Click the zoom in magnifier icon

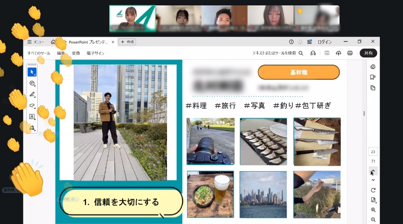(x=373, y=210)
